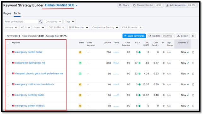
Task: Click C intent badge for emergency dentistry dallas
Action: [80, 95]
